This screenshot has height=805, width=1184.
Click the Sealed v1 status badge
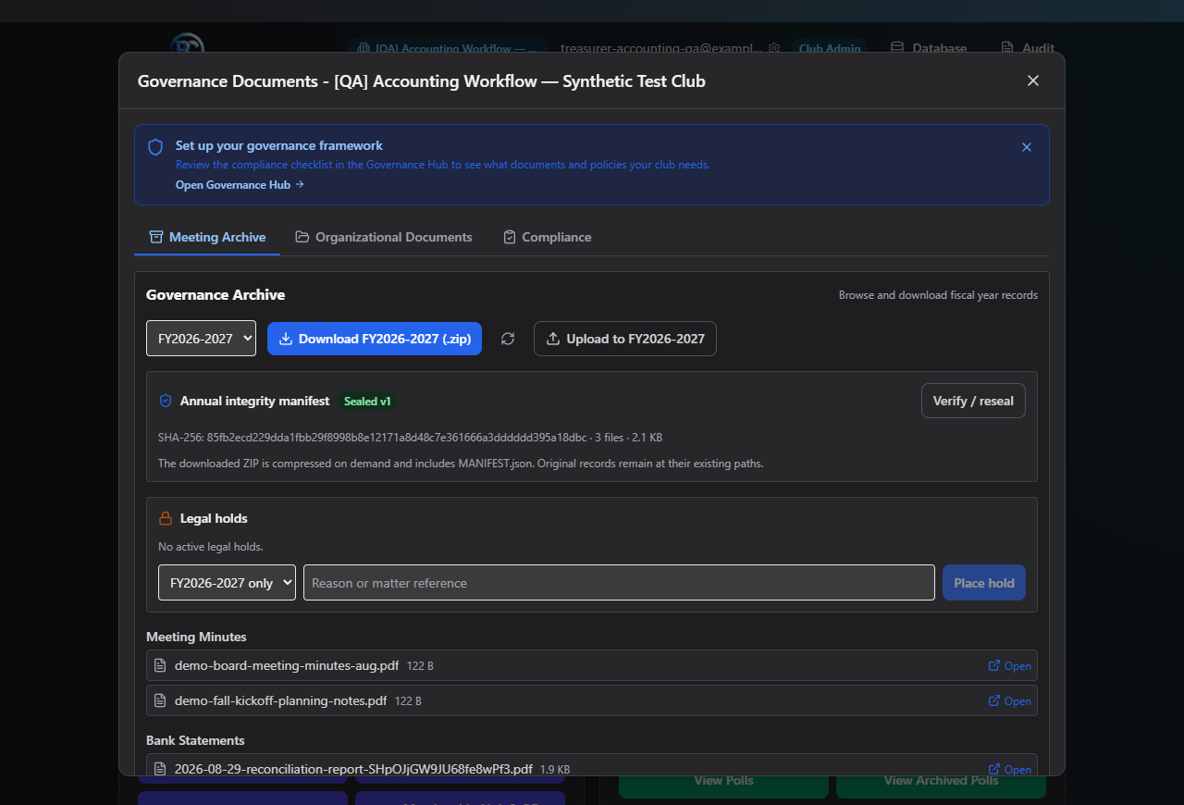[367, 402]
